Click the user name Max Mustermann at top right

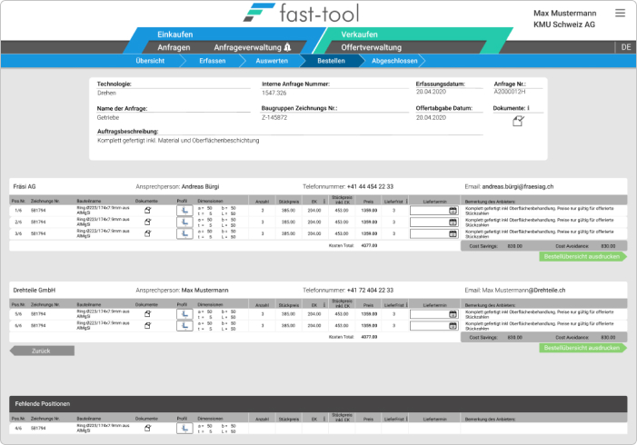[x=564, y=14]
